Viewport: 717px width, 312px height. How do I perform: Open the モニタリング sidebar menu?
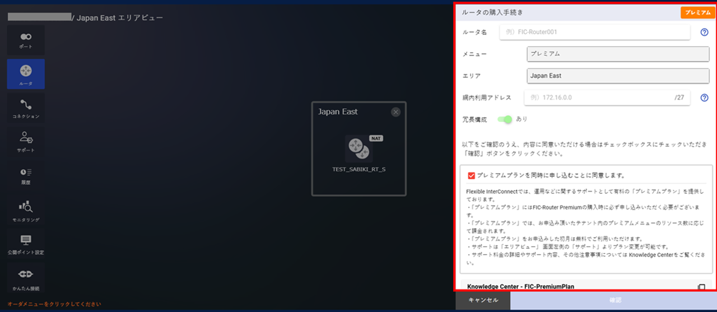click(26, 210)
